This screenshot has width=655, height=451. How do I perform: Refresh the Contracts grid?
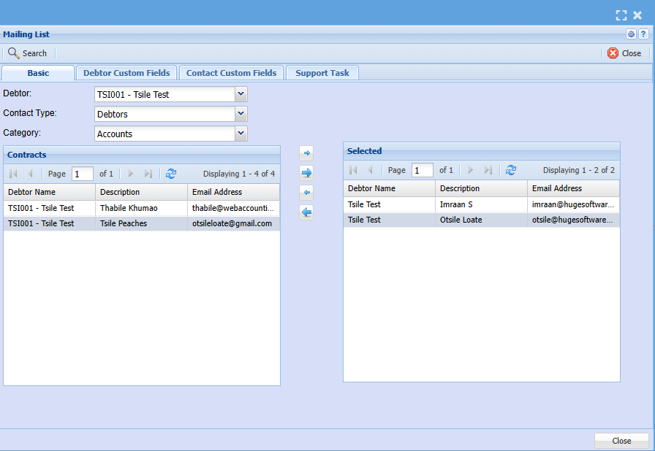click(x=171, y=174)
